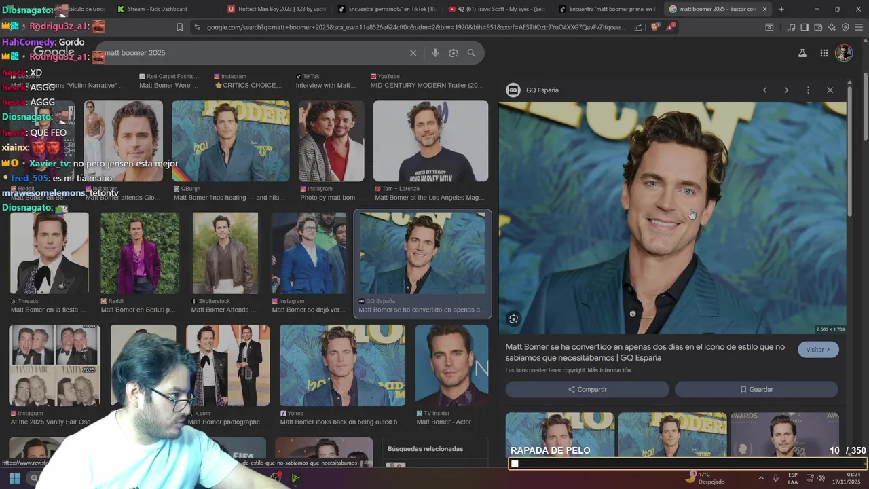Clear the Google search box text
Viewport: 869px width, 489px height.
click(x=413, y=53)
